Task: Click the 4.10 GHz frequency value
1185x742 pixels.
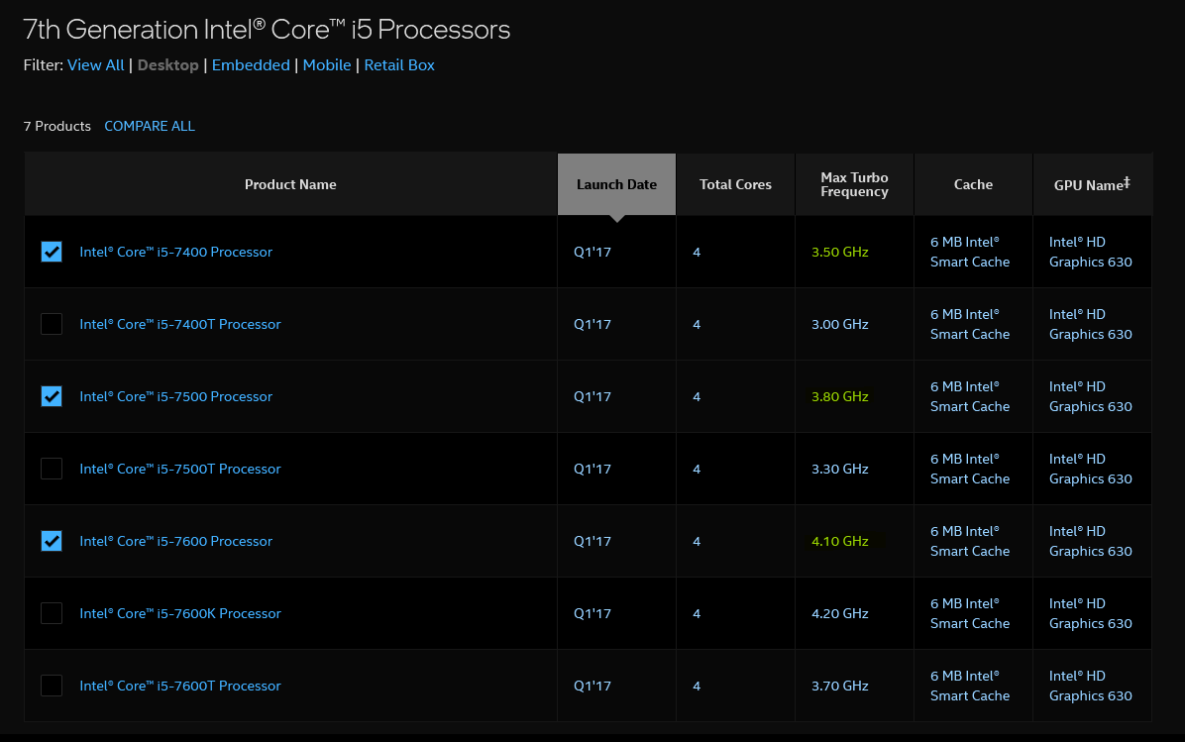Action: point(839,541)
